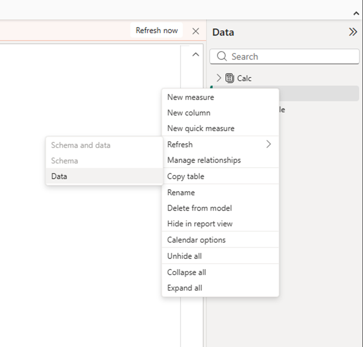363x347 pixels.
Task: Select Data in the Refresh submenu
Action: tap(59, 176)
